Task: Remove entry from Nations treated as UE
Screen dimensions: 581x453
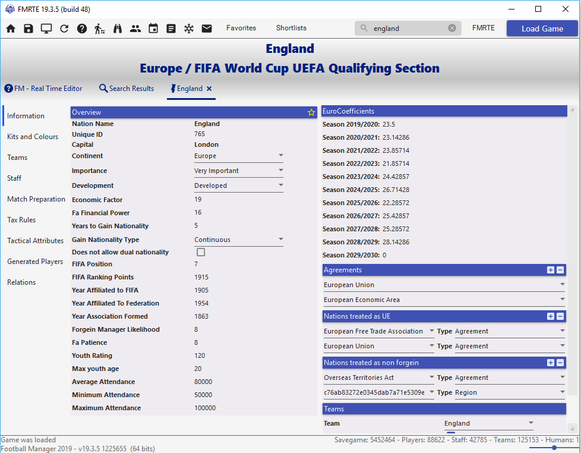Action: 560,316
